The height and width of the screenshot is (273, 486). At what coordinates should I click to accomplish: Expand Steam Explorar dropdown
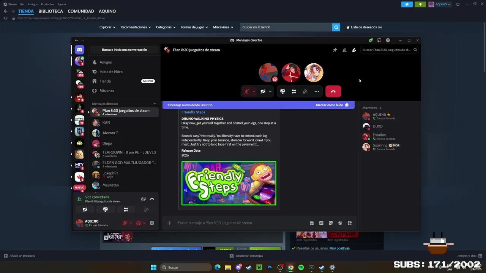(107, 27)
